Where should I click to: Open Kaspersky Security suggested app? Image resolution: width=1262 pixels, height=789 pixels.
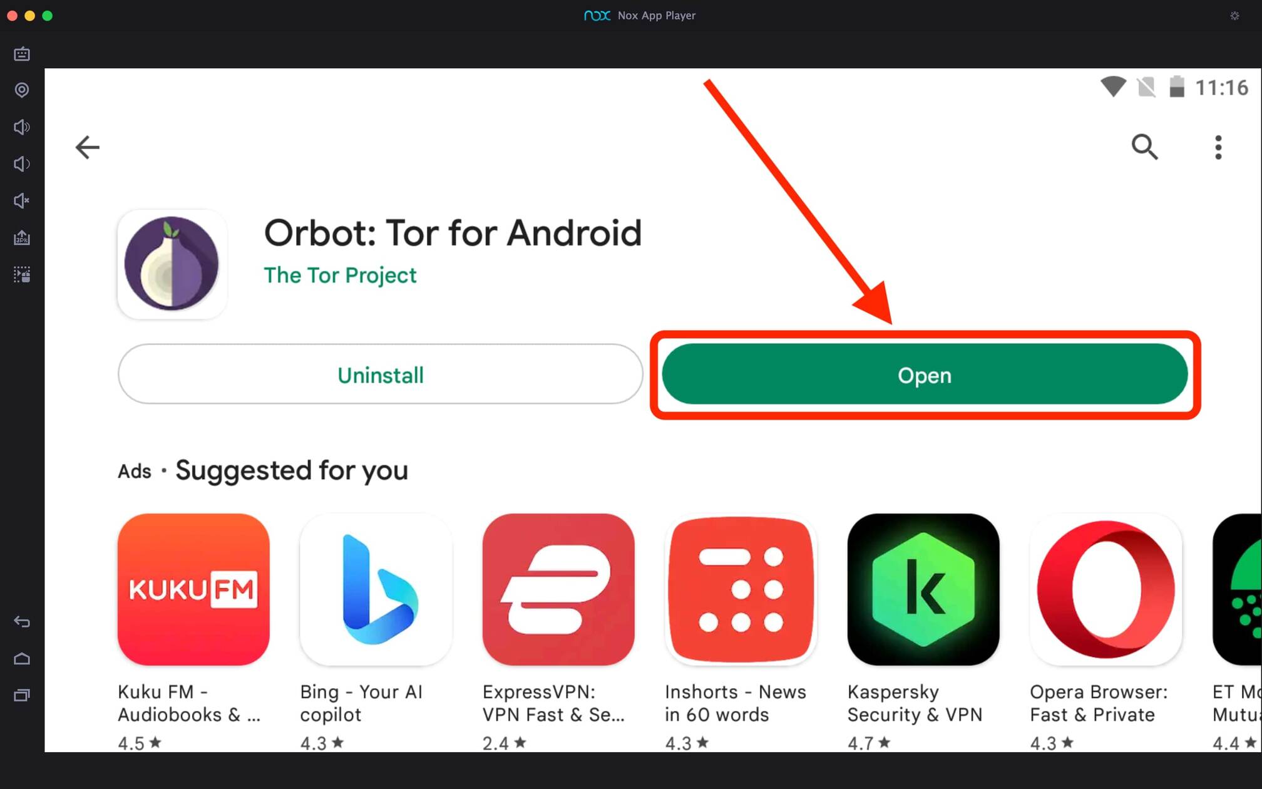920,588
